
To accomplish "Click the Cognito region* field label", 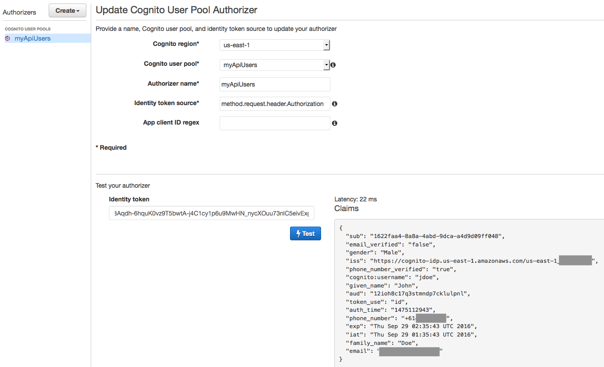I will coord(176,44).
